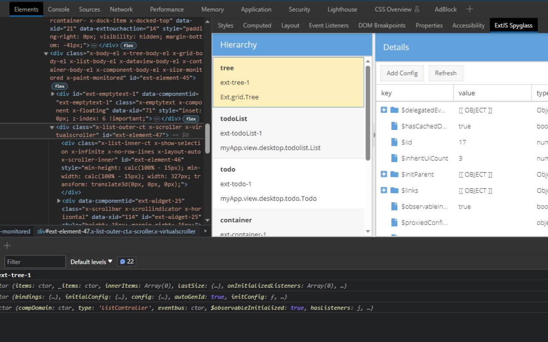This screenshot has height=342, width=548.
Task: Expand the $links object row
Action: tap(384, 190)
